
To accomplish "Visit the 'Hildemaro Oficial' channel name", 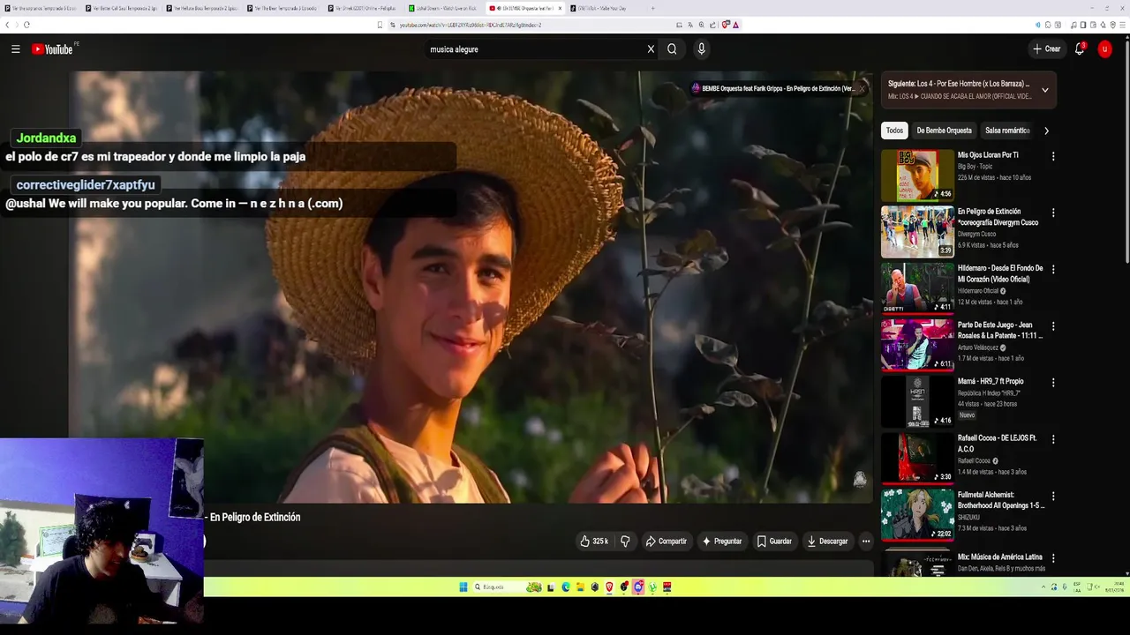I will click(978, 291).
